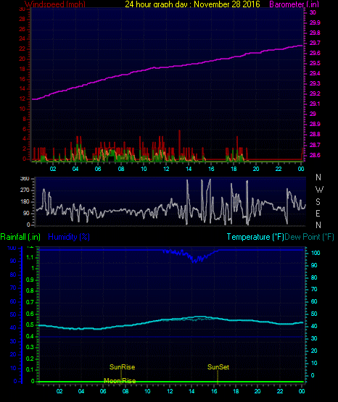Click the Moon Rise marker label
The image size is (338, 402).
tap(120, 381)
